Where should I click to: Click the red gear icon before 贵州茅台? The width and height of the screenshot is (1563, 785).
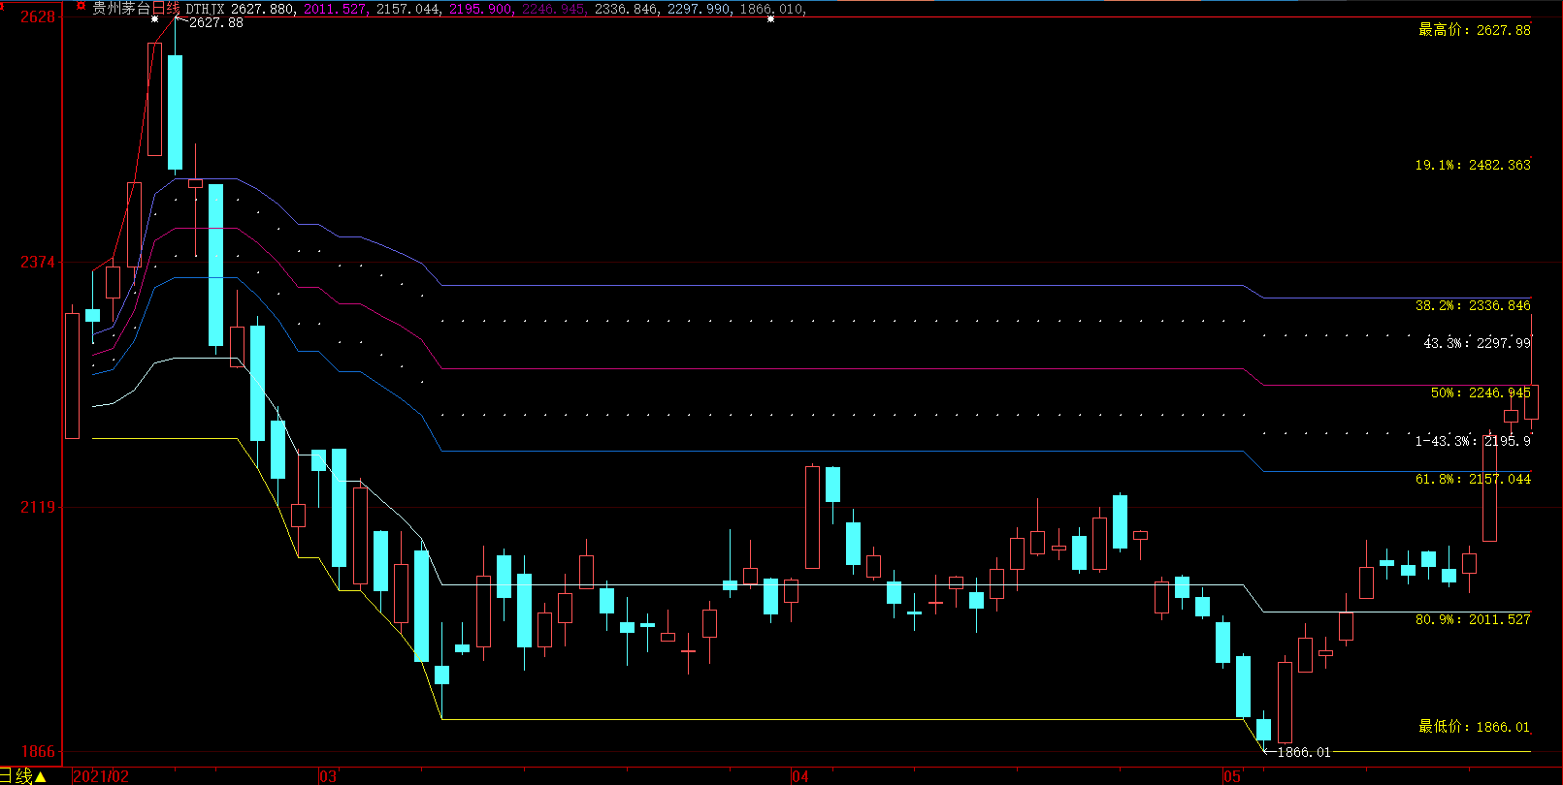tap(81, 7)
